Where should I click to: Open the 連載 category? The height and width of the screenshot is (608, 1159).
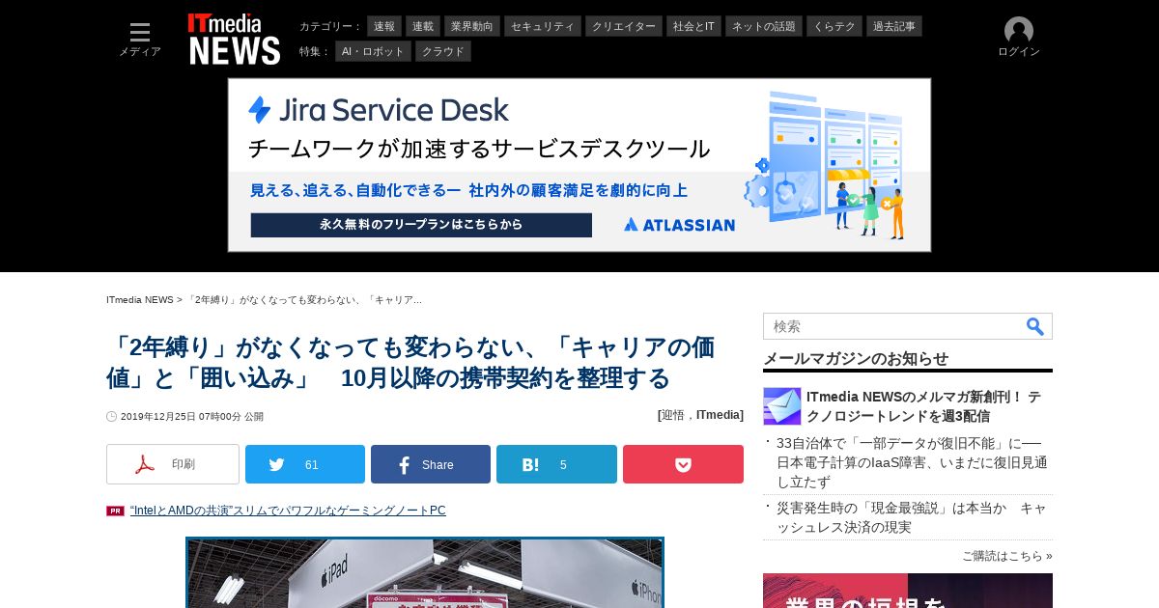pos(423,26)
